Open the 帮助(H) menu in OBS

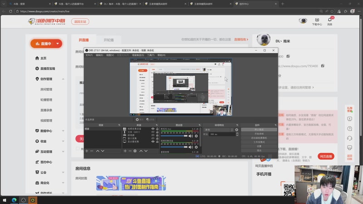(162, 55)
